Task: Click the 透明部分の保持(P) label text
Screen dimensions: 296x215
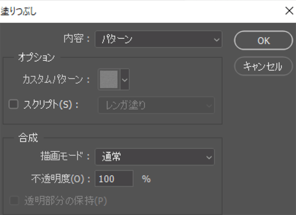Action: (66, 201)
